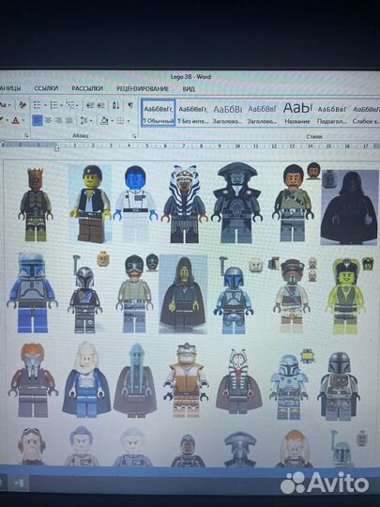Expand the shading color dropdown arrow
Screen dimensions: 380x507
coord(112,121)
